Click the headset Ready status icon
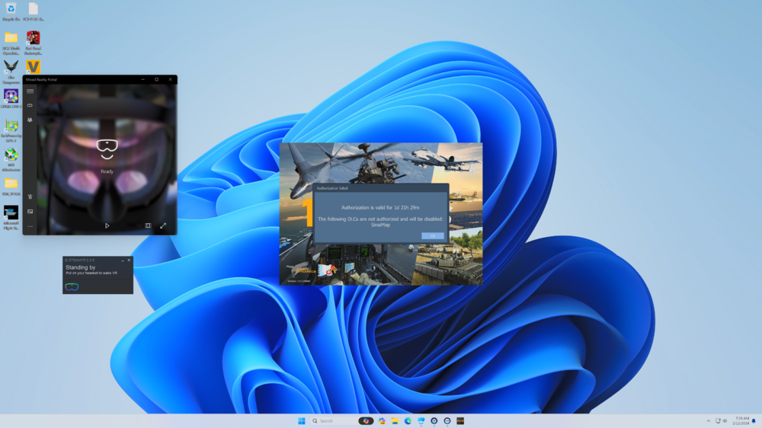 (107, 149)
